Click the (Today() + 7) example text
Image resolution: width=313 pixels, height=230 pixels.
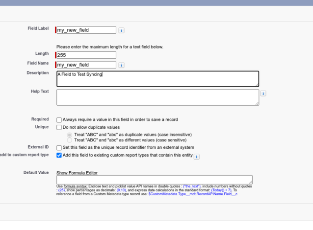tap(221, 190)
